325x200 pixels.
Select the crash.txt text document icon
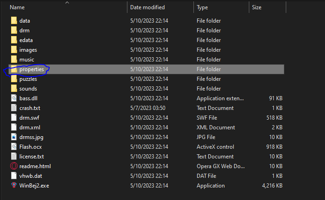pos(13,108)
